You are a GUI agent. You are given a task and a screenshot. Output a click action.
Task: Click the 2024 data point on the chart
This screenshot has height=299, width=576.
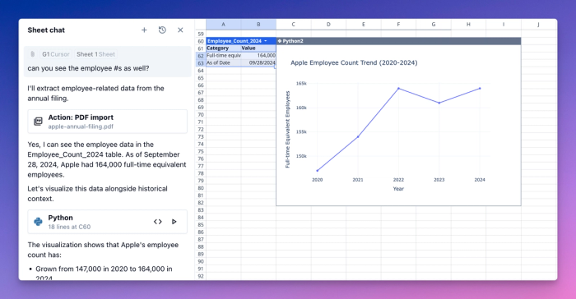pos(480,89)
